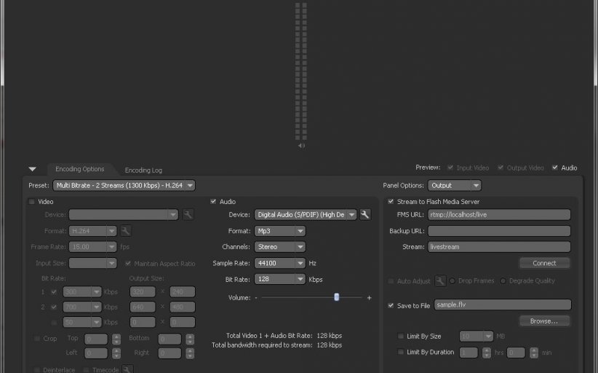The height and width of the screenshot is (373, 598).
Task: Open audio device settings wrench icon
Action: click(x=365, y=215)
